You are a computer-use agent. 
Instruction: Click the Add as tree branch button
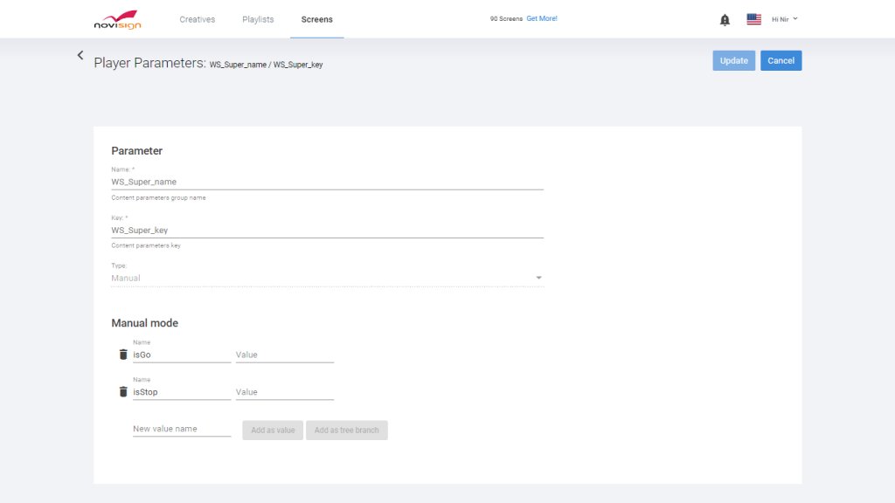coord(346,430)
